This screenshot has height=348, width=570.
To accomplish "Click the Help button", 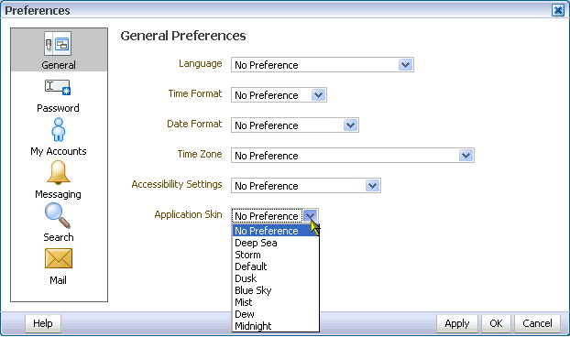I will pos(43,323).
